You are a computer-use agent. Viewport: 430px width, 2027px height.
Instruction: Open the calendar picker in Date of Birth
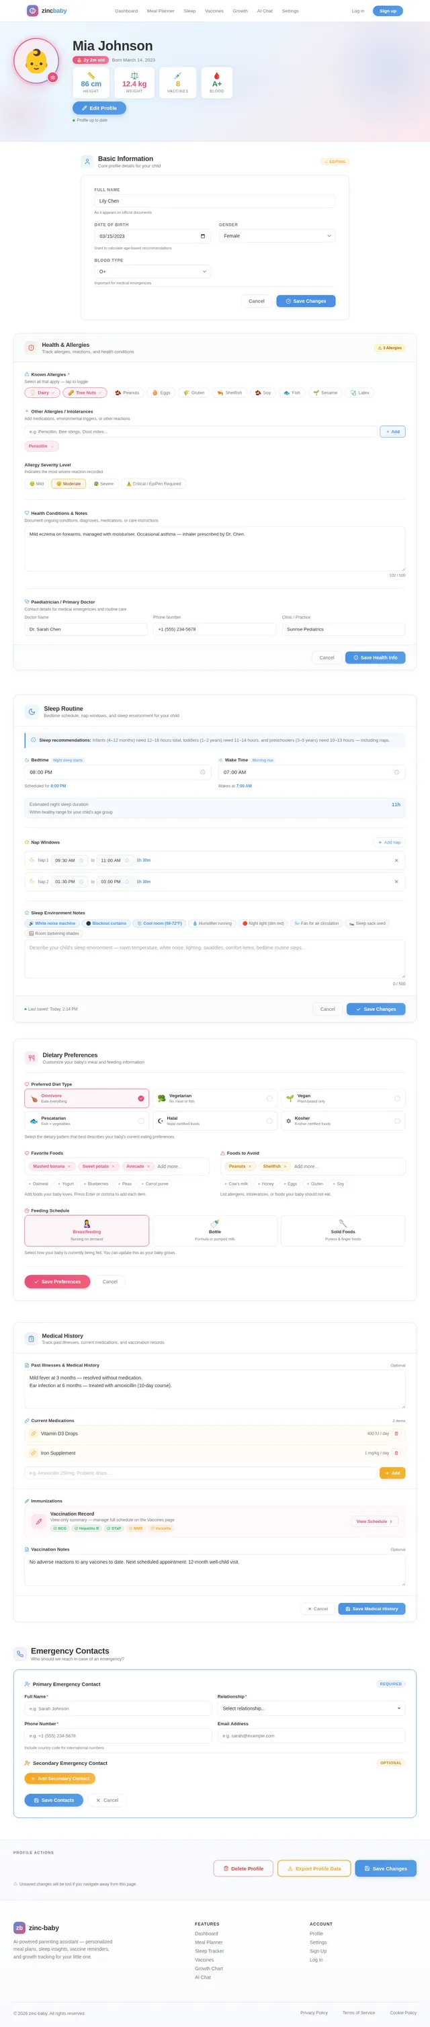pyautogui.click(x=203, y=236)
